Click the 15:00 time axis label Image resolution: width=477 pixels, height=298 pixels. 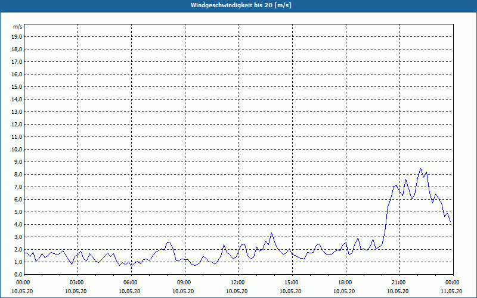tap(292, 283)
